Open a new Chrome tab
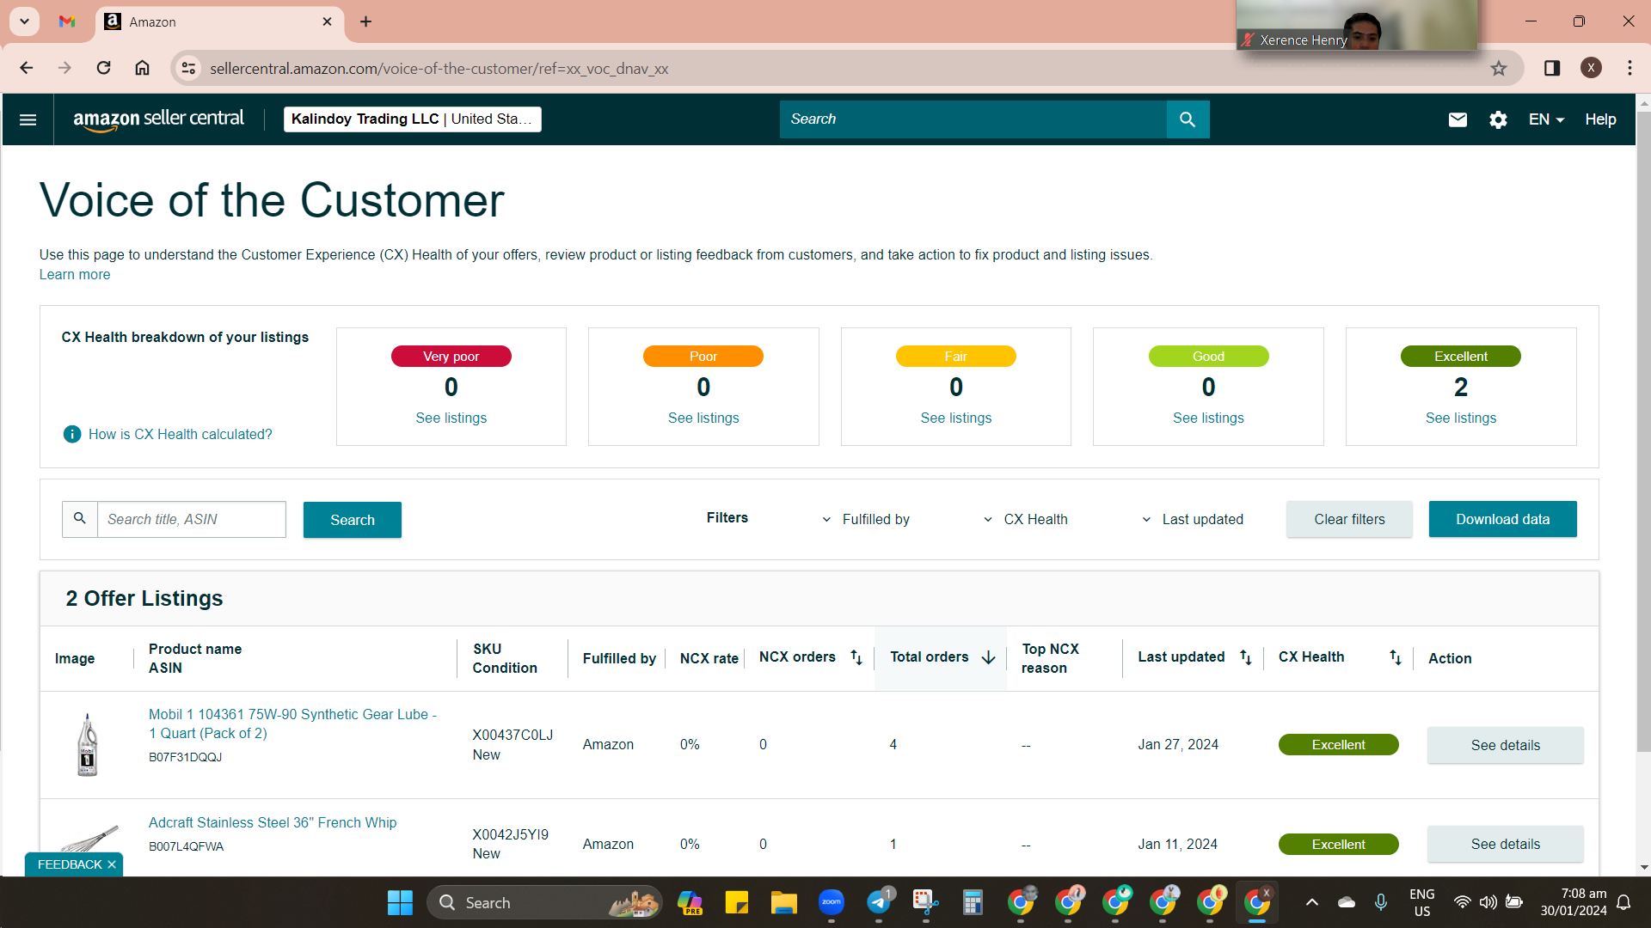The height and width of the screenshot is (928, 1651). pyautogui.click(x=366, y=21)
